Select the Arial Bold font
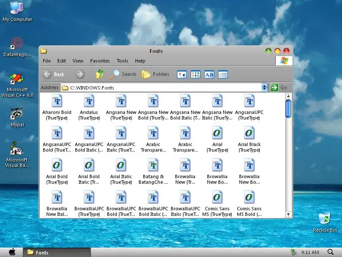342x257 pixels. (57, 172)
